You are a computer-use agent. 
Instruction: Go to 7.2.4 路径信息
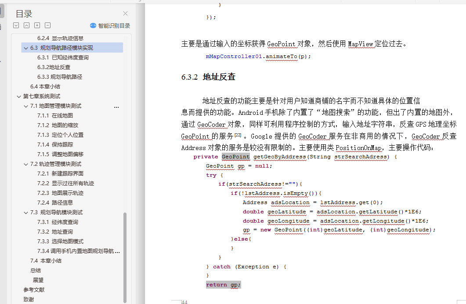click(55, 203)
